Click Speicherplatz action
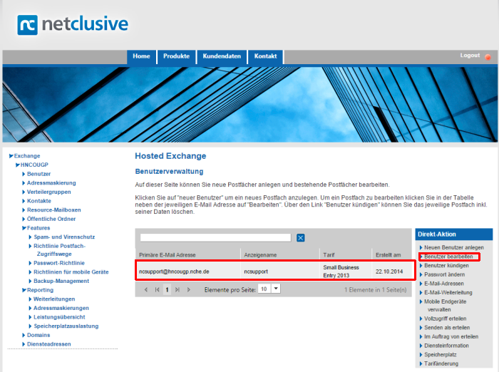499x372 pixels. (440, 354)
